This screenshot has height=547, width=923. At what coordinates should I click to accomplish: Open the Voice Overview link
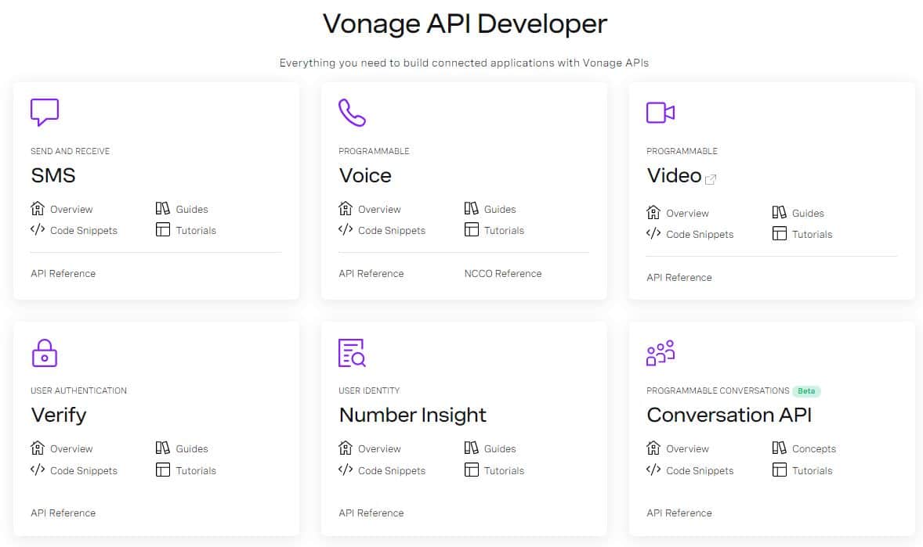pyautogui.click(x=379, y=210)
